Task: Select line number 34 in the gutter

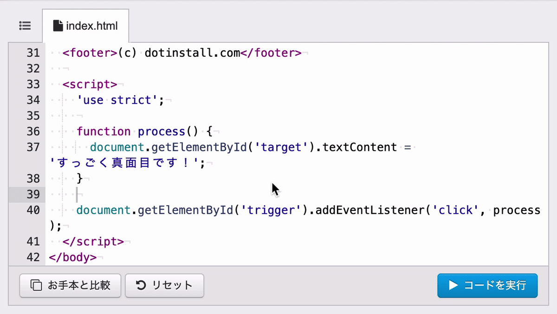Action: (x=33, y=100)
